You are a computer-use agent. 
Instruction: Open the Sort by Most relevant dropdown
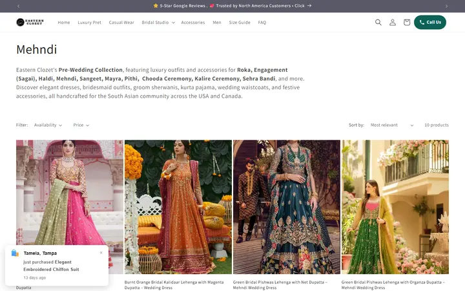pyautogui.click(x=392, y=125)
